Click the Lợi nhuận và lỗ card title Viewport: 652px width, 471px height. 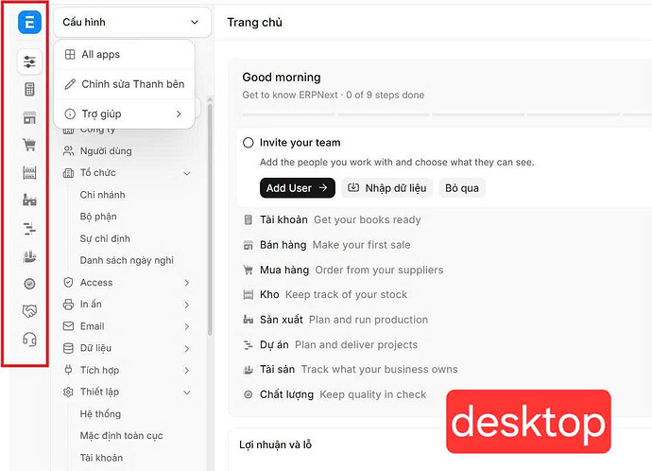[x=275, y=445]
